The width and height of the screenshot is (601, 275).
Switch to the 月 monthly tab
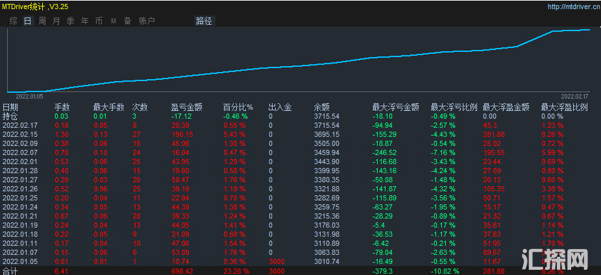pos(56,21)
